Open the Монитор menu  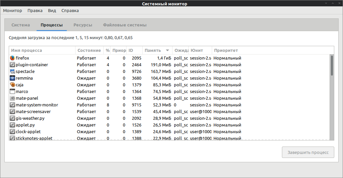coord(12,10)
